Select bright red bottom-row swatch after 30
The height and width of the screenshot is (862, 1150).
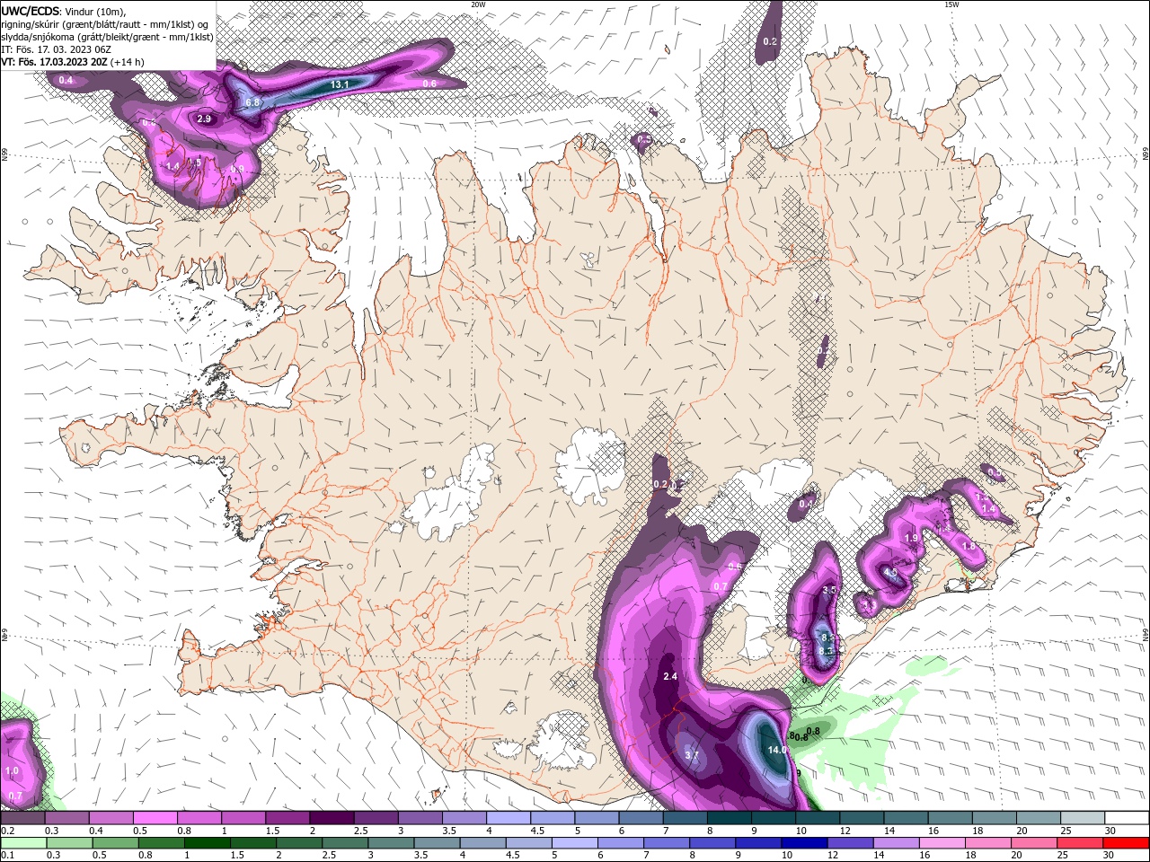pos(1125,843)
